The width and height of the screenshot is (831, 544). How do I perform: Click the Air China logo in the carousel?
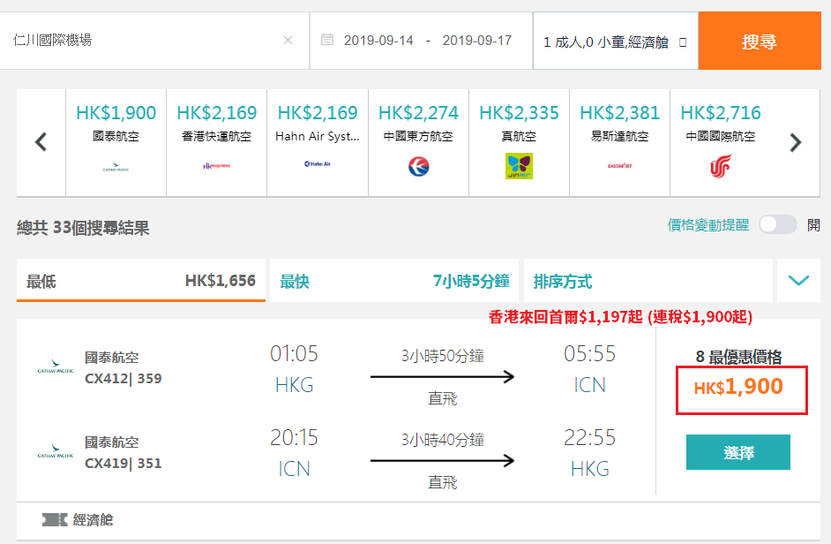coord(721,166)
